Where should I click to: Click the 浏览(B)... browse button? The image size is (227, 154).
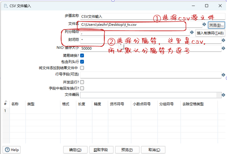tap(216, 25)
